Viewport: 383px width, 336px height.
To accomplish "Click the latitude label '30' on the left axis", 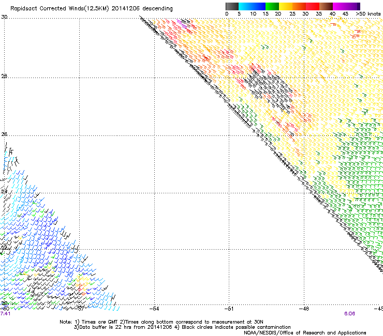I will click(4, 17).
